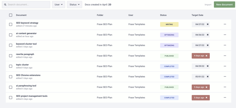Remove target date for SEO Chrome extensions

(208, 77)
